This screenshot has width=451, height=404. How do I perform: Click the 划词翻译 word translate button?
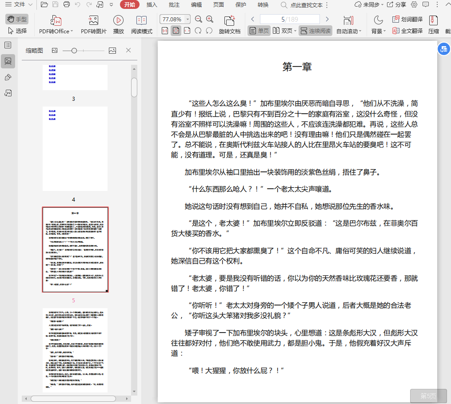407,19
